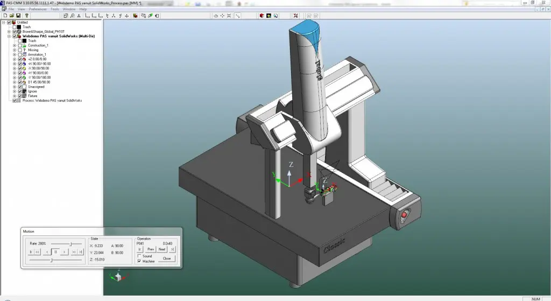This screenshot has height=301, width=551.
Task: Click the purple probe icon for +Y 90.00/0.00
Action: tap(24, 73)
